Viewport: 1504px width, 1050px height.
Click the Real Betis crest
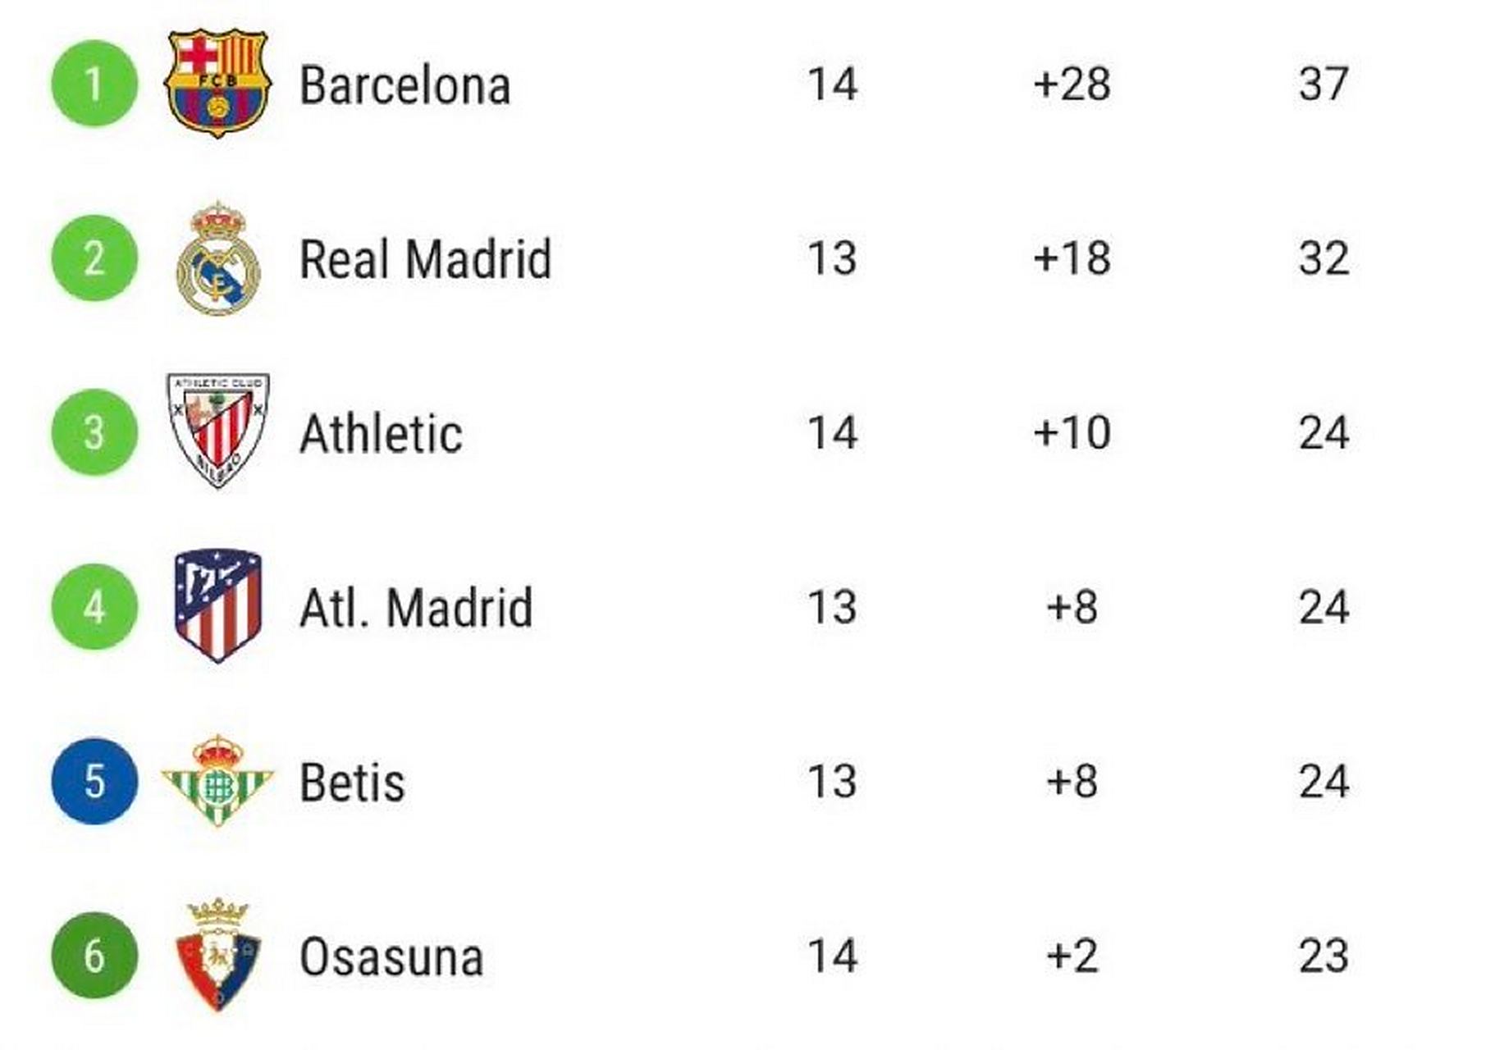[217, 780]
